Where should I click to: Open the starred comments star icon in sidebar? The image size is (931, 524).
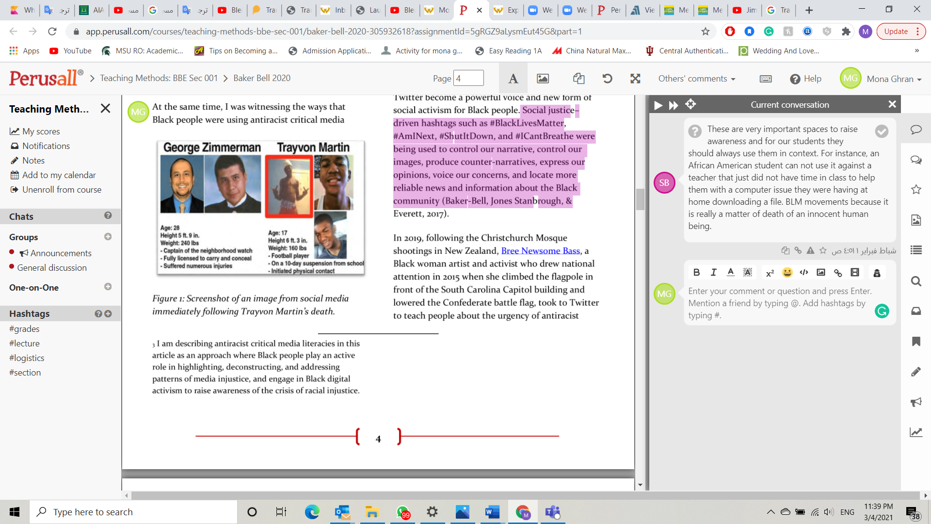tap(916, 190)
